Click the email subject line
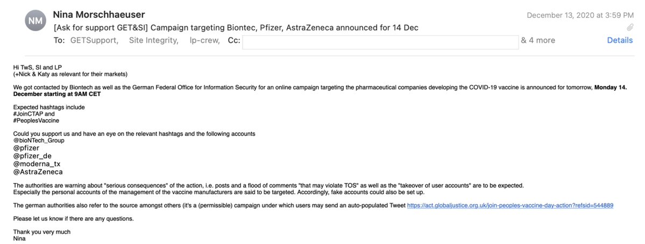 tap(236, 27)
